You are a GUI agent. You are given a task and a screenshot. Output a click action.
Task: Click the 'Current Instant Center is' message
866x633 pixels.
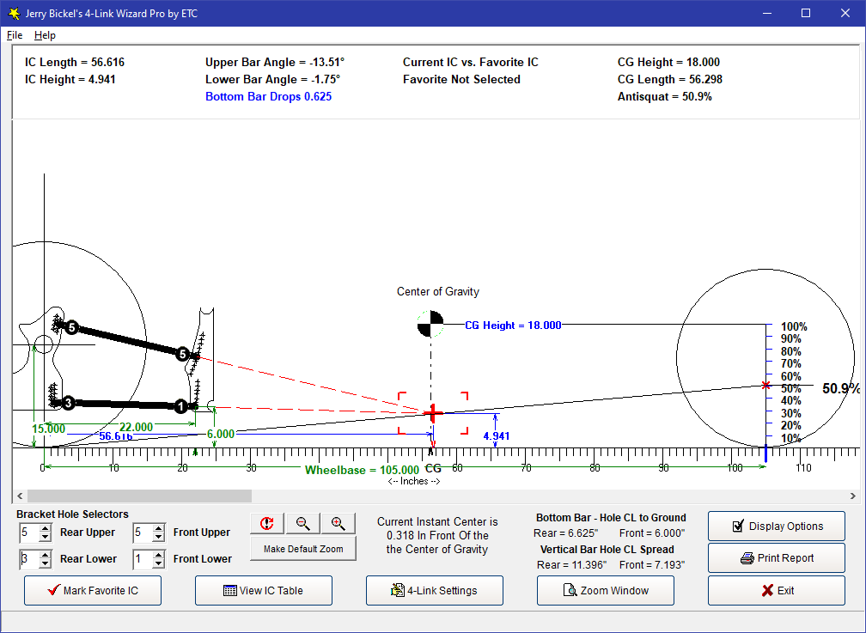[x=437, y=521]
